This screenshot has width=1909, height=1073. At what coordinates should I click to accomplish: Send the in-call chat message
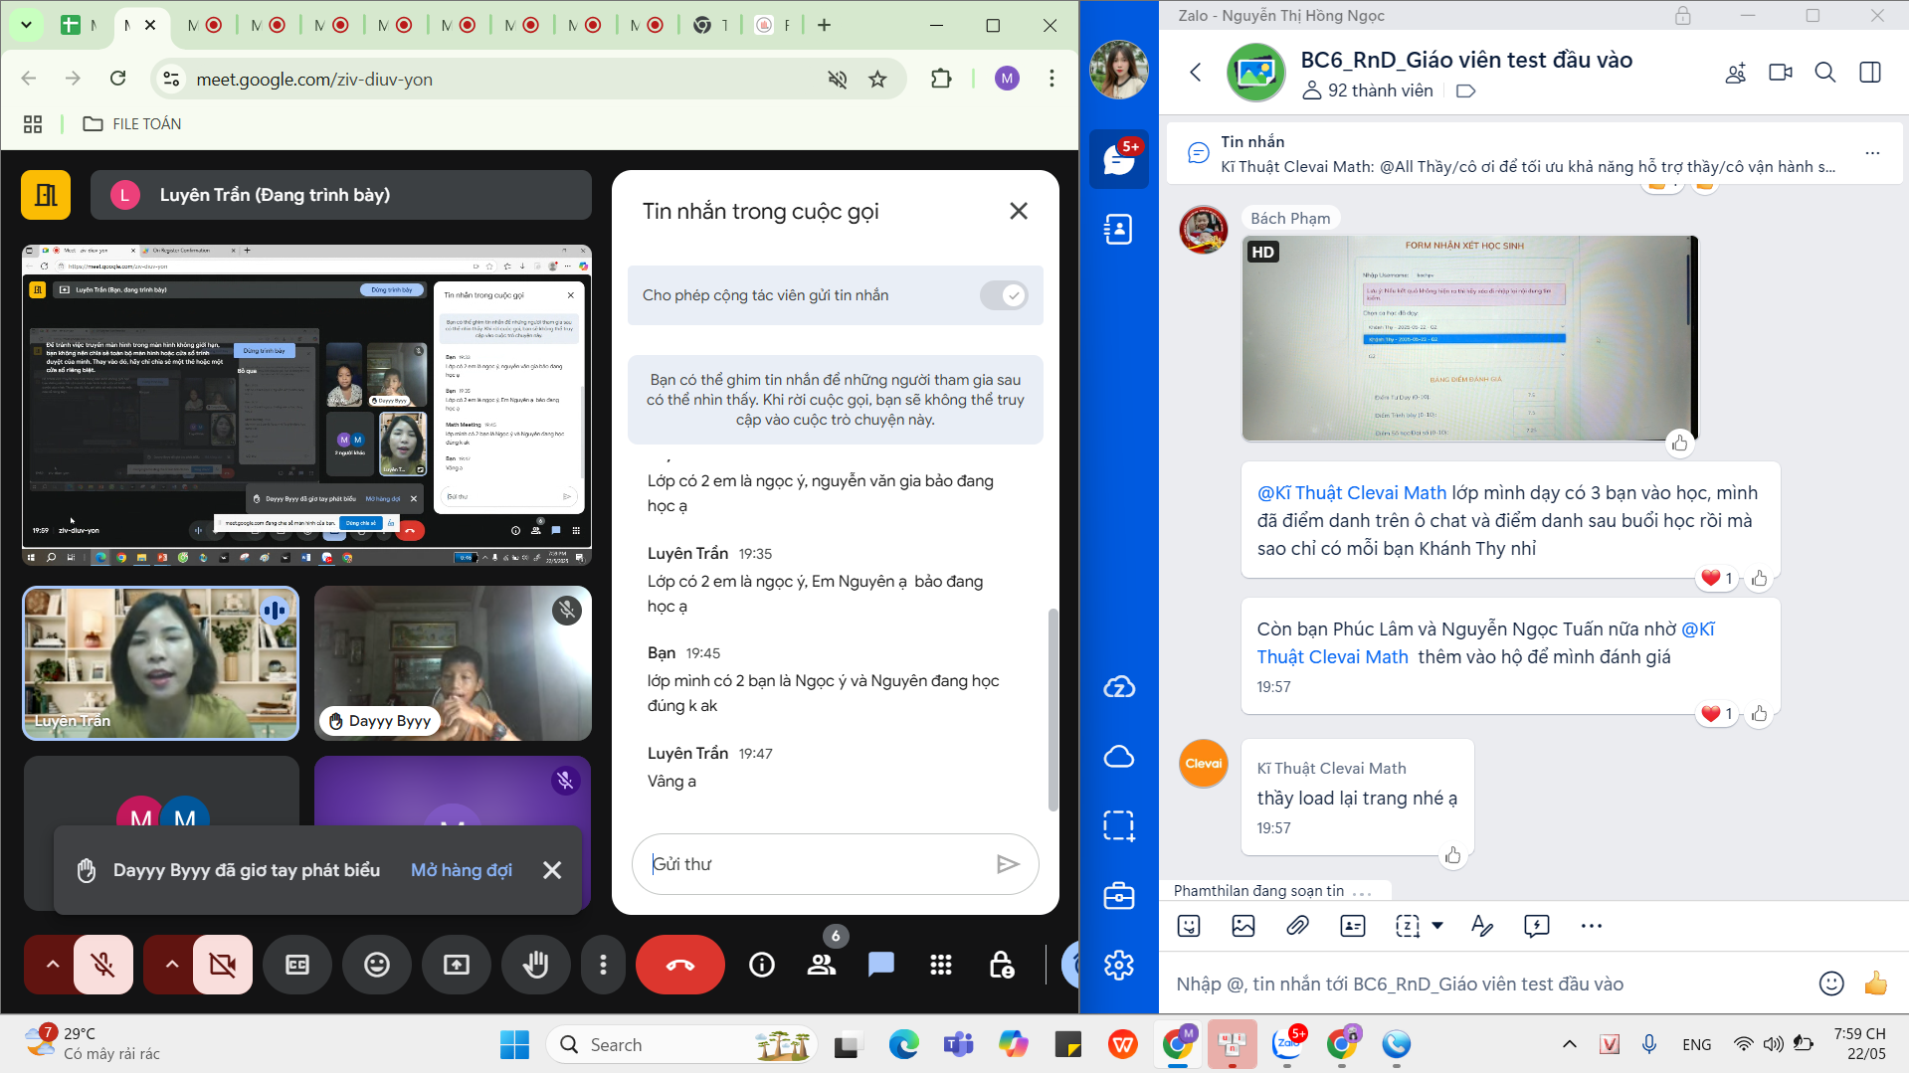pyautogui.click(x=1008, y=864)
